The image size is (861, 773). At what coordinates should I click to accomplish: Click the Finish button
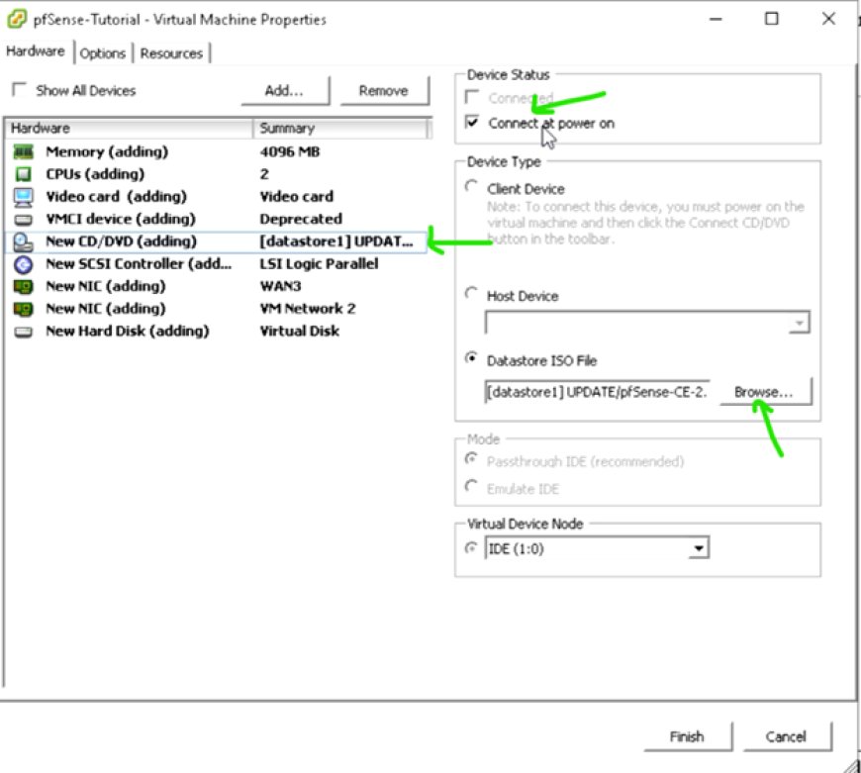688,736
